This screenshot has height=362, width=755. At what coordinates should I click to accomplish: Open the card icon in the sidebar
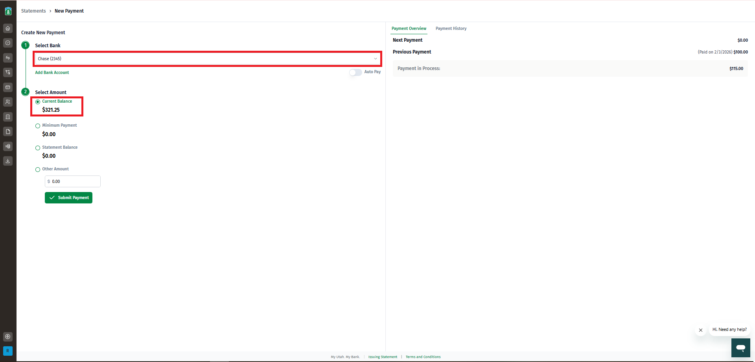(x=8, y=87)
